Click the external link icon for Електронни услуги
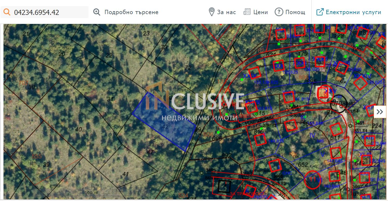Viewport: 388px width, 201px height. [x=320, y=12]
